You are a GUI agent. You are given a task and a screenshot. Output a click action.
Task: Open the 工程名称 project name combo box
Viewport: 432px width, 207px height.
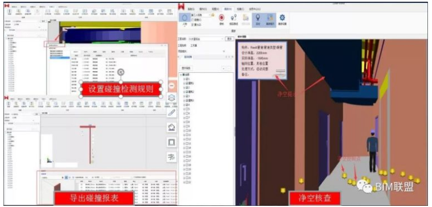(x=206, y=39)
